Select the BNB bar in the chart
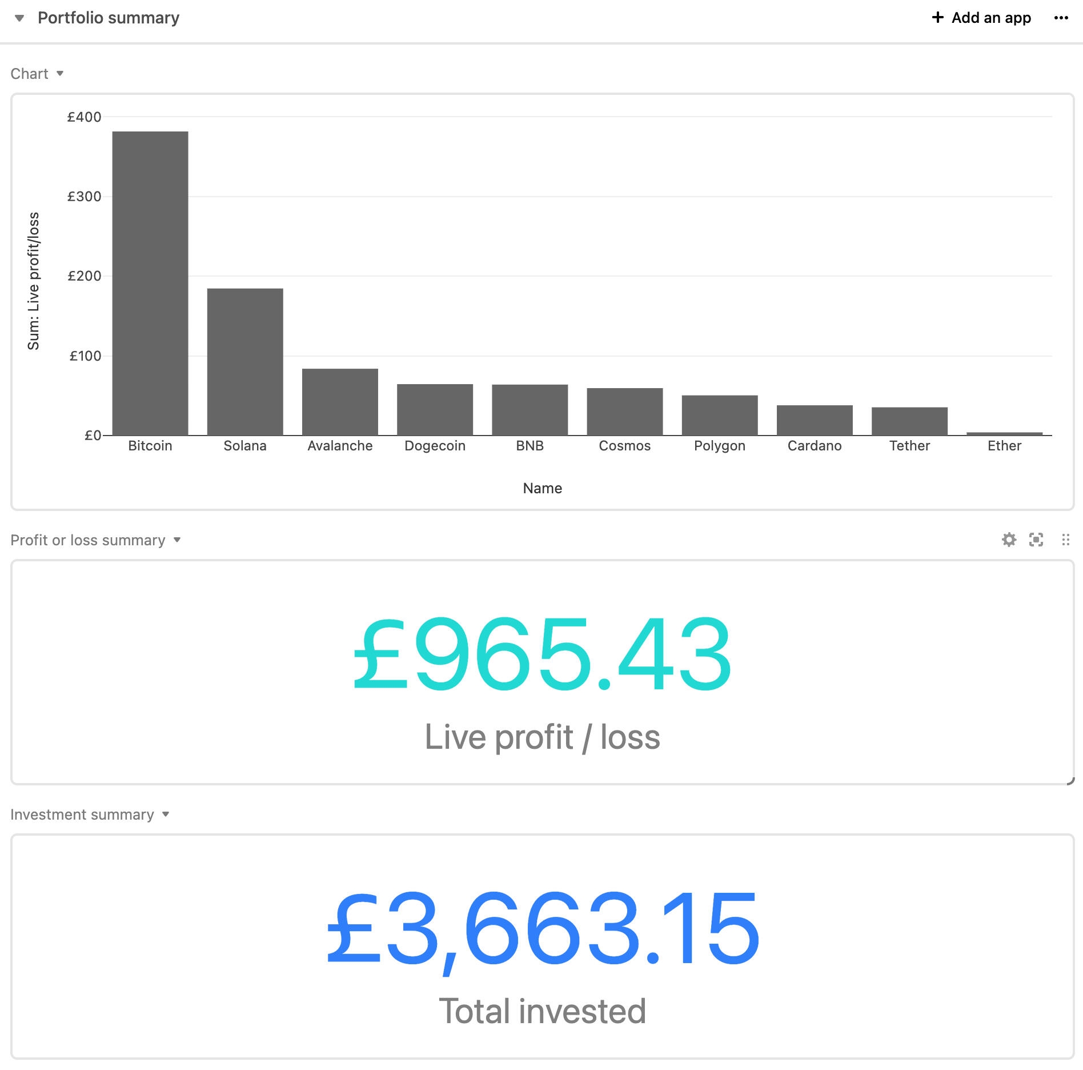 pos(530,410)
